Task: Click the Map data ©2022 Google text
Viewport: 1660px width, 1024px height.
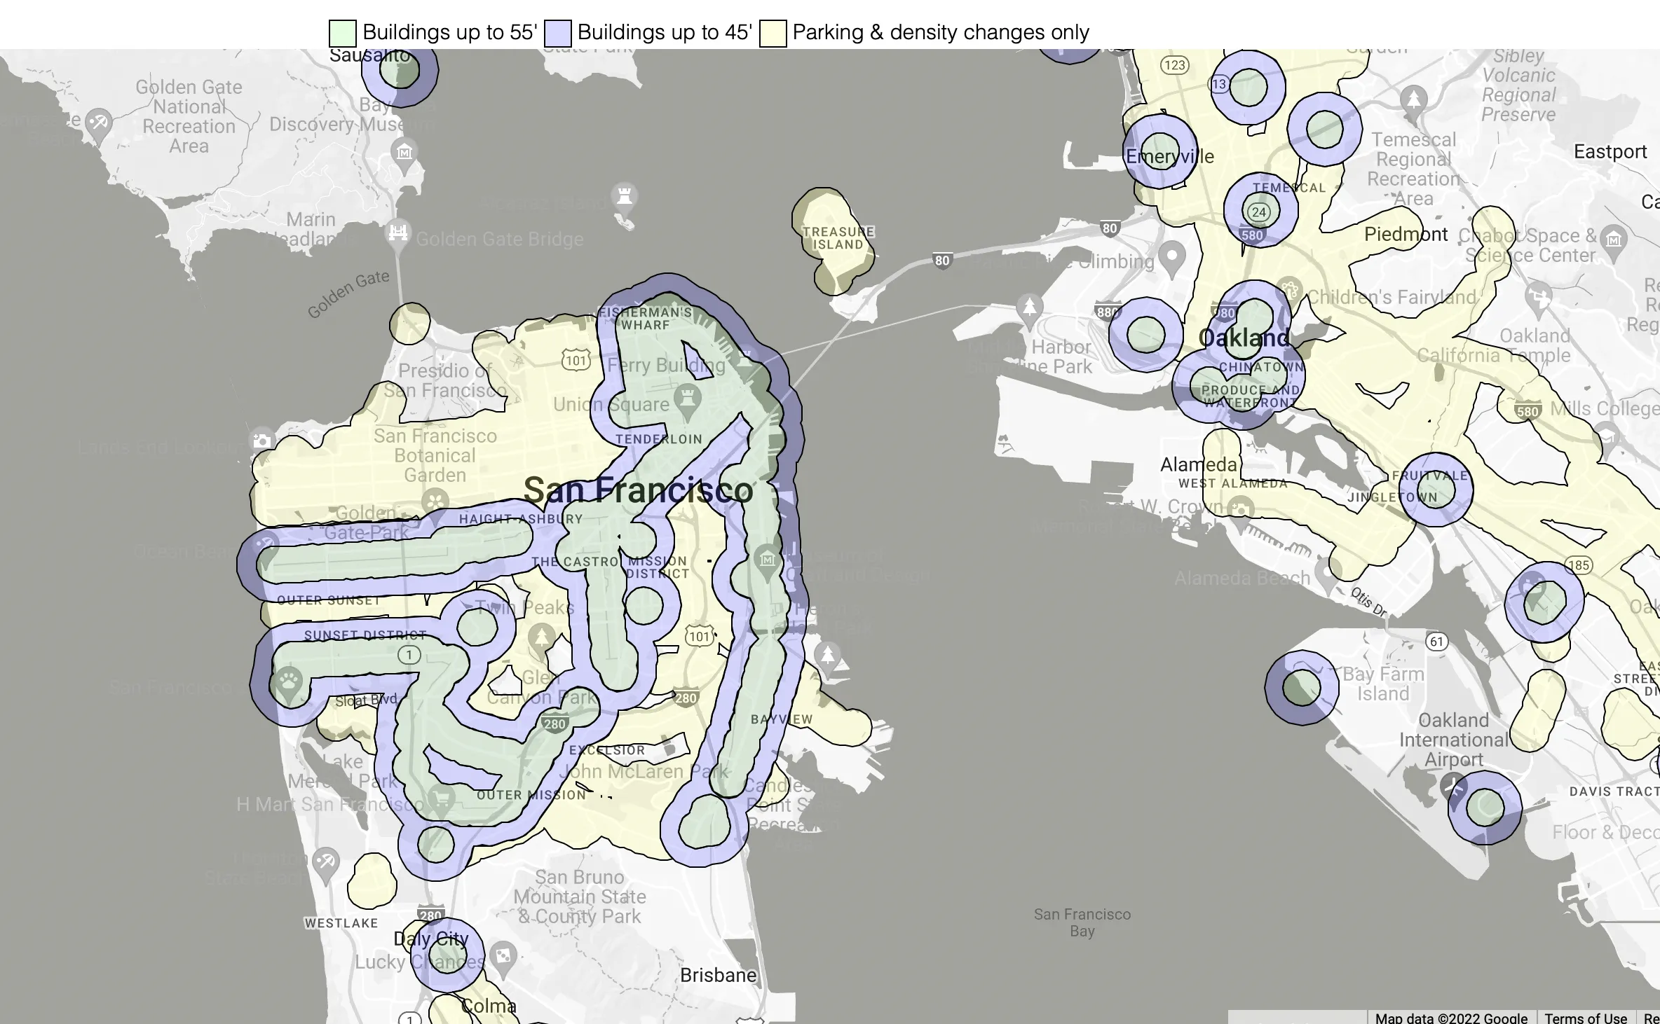Action: [1450, 1017]
